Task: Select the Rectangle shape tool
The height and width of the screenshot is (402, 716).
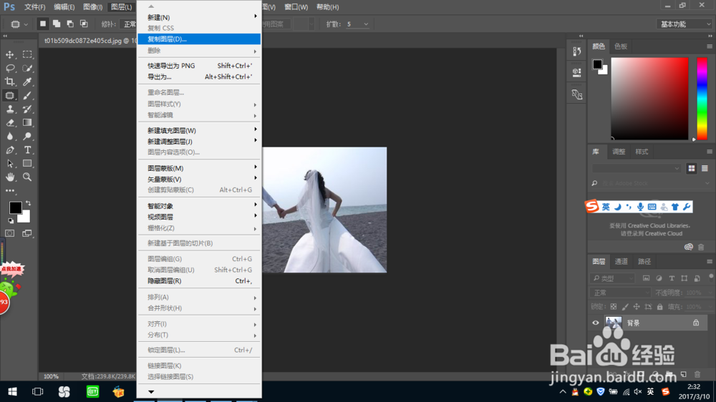Action: tap(27, 163)
